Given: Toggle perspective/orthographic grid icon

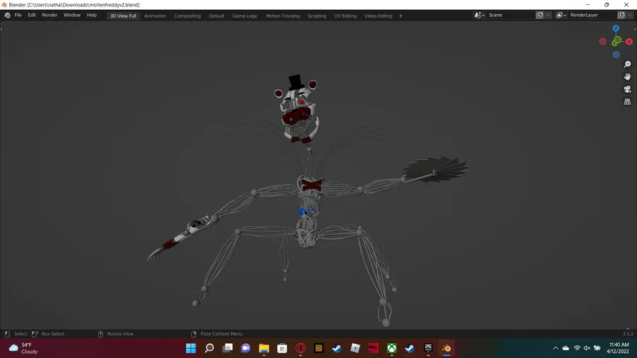Looking at the screenshot, I should [x=627, y=102].
